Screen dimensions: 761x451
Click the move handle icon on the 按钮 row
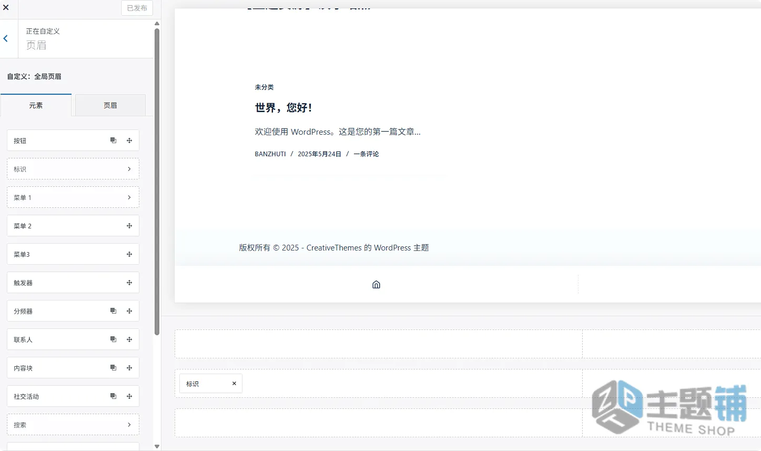tap(129, 141)
